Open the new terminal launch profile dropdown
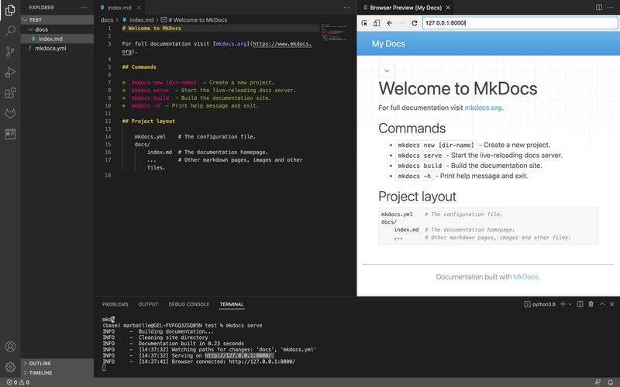 570,304
